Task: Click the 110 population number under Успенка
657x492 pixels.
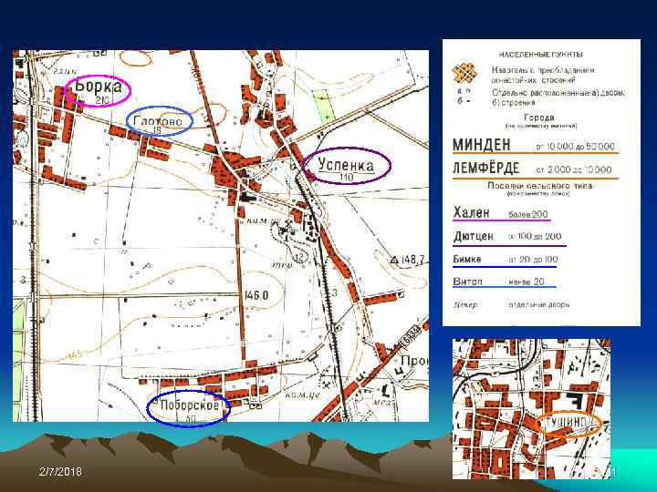Action: pyautogui.click(x=346, y=177)
